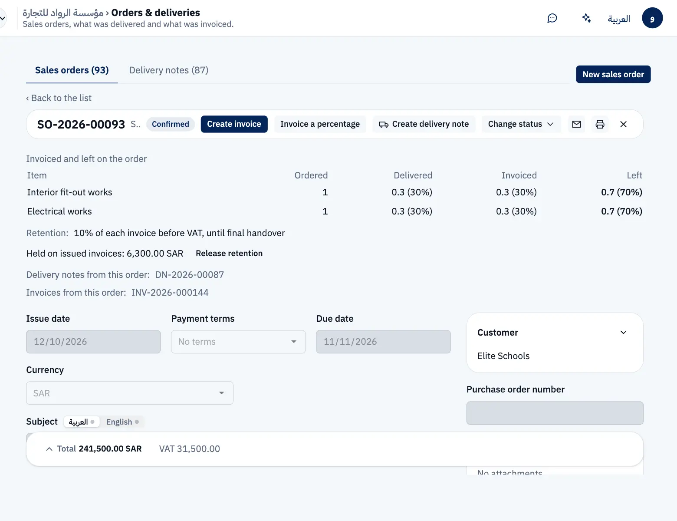Click the New sales order button
677x521 pixels.
pos(613,74)
